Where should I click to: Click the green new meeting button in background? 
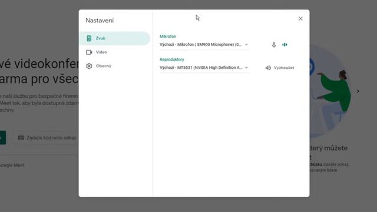point(2,137)
